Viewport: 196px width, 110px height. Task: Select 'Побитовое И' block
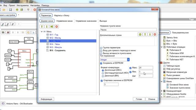175,50
